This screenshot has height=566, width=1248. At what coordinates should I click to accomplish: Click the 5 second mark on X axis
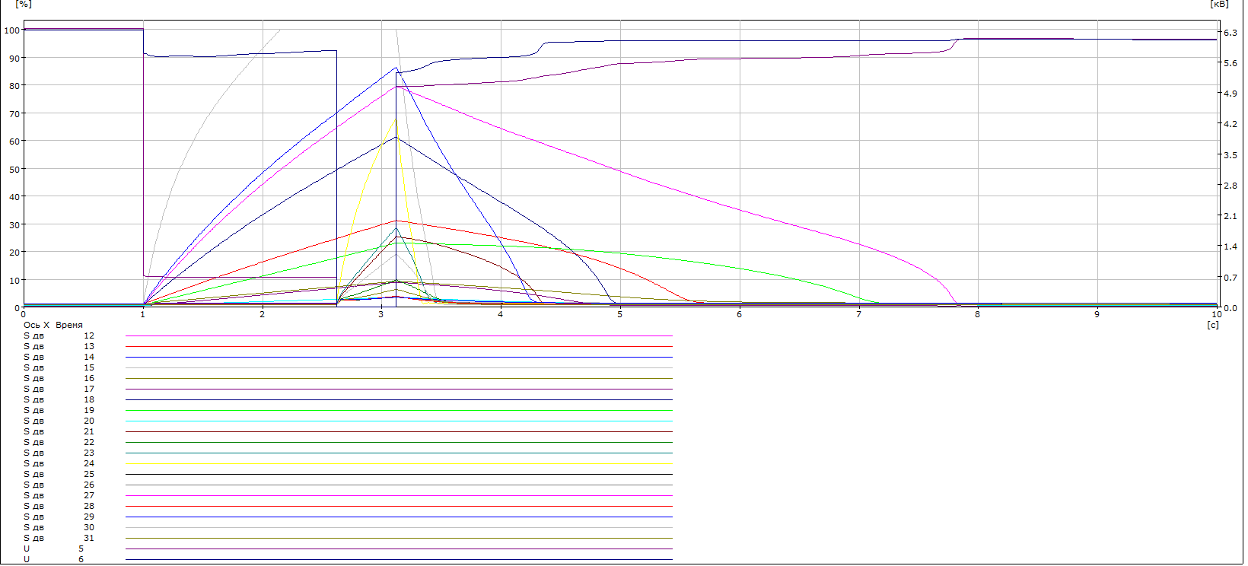[620, 314]
